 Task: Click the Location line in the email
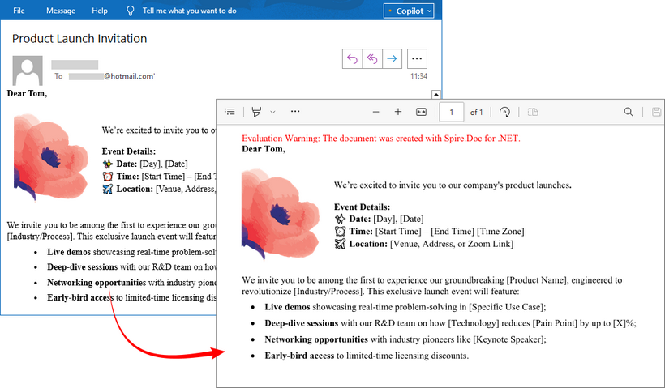(x=159, y=189)
